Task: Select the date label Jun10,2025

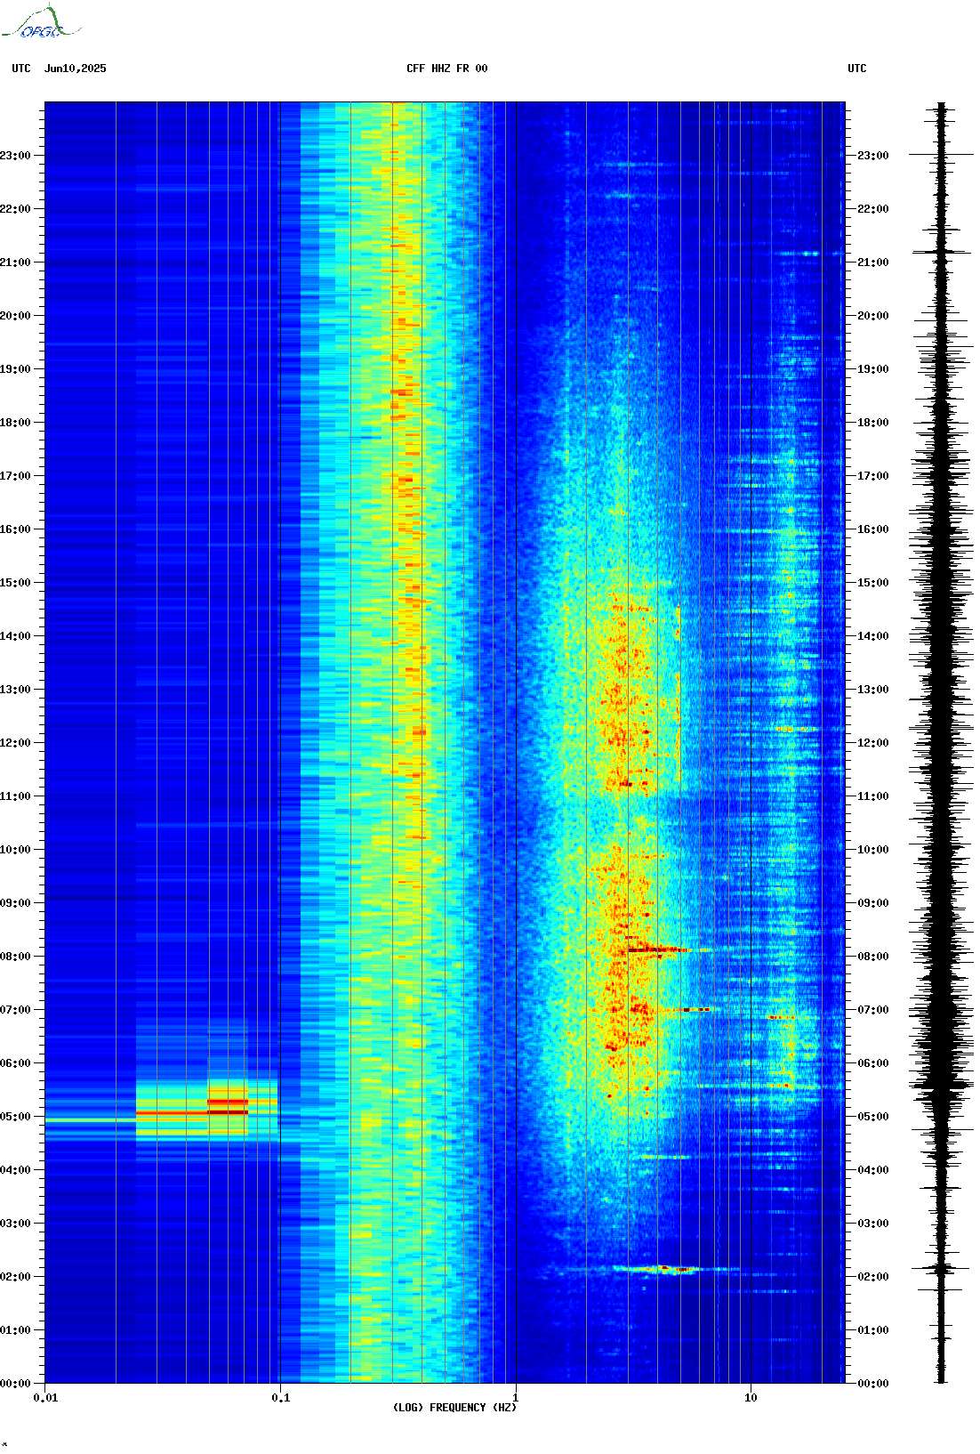Action: coord(75,69)
